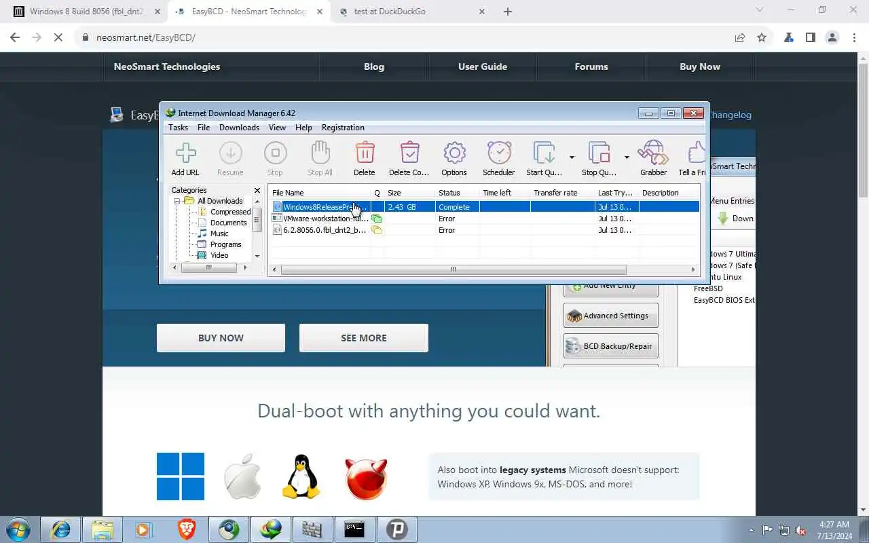The width and height of the screenshot is (869, 543).
Task: Open Internet Explorer from the taskbar
Action: [61, 529]
